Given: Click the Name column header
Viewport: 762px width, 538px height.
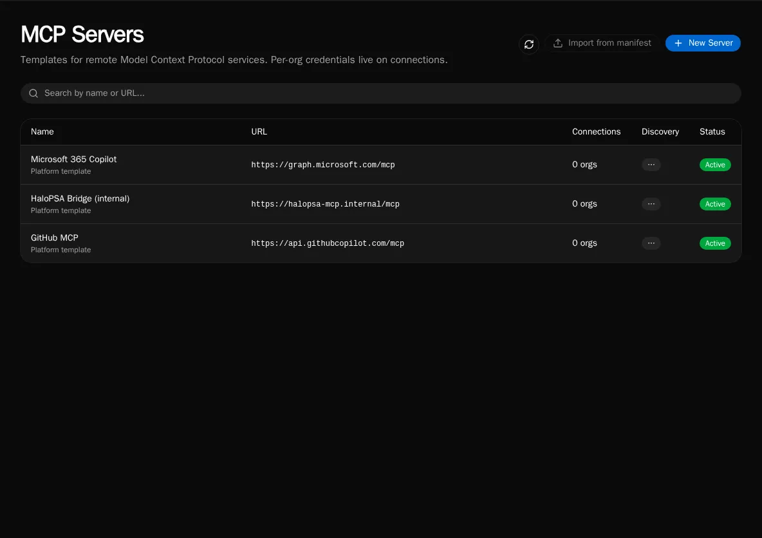Looking at the screenshot, I should (x=42, y=132).
